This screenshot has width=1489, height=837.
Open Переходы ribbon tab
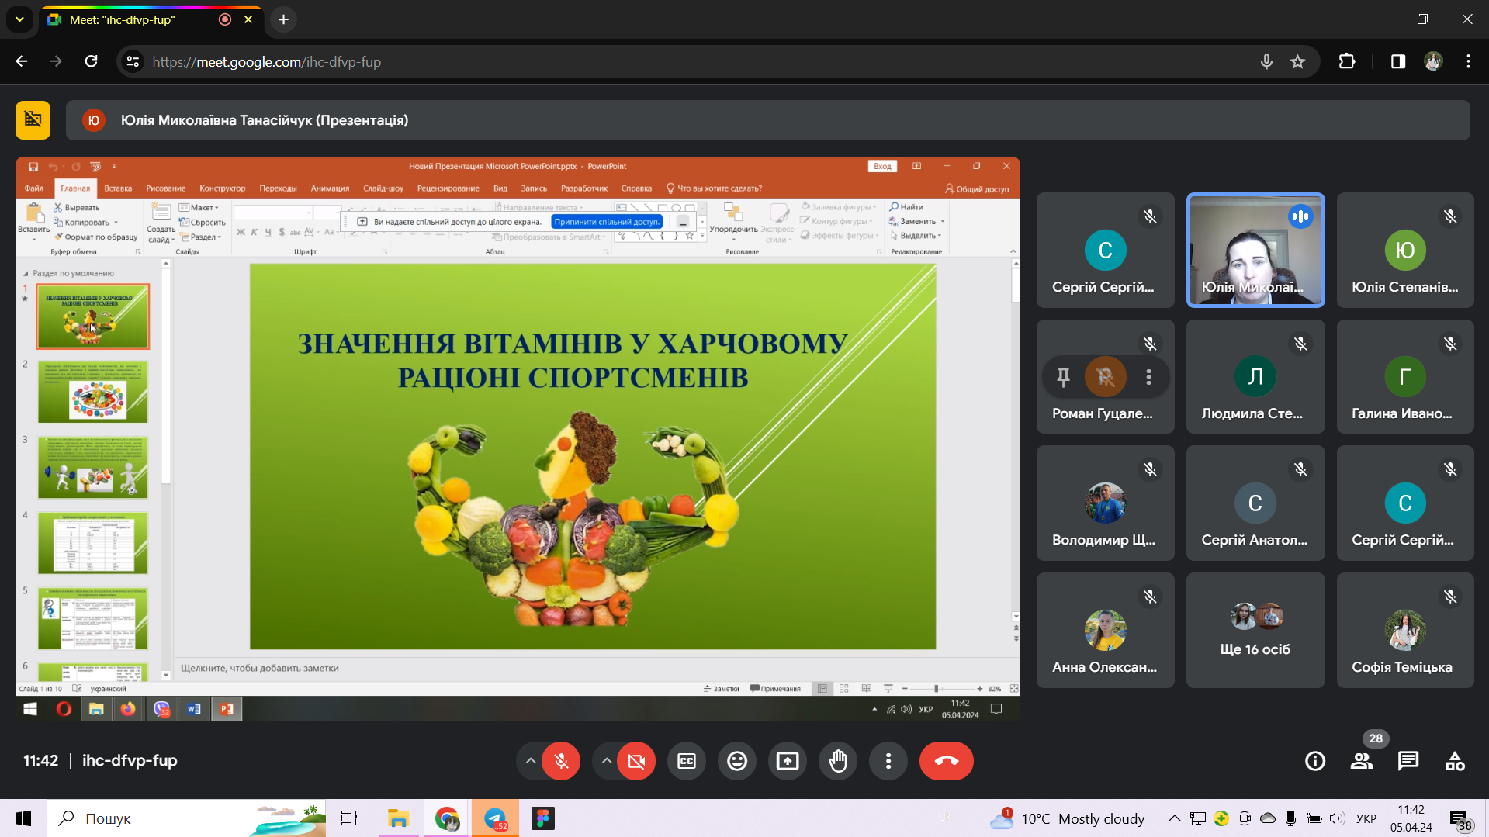[x=278, y=188]
